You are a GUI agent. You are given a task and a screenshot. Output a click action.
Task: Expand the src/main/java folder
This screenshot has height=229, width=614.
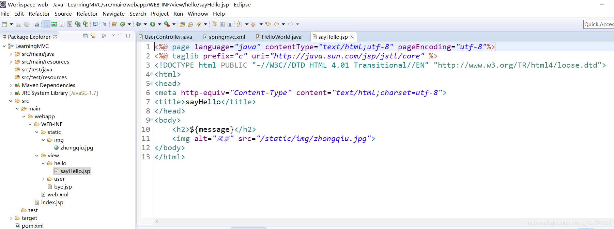[x=11, y=54]
